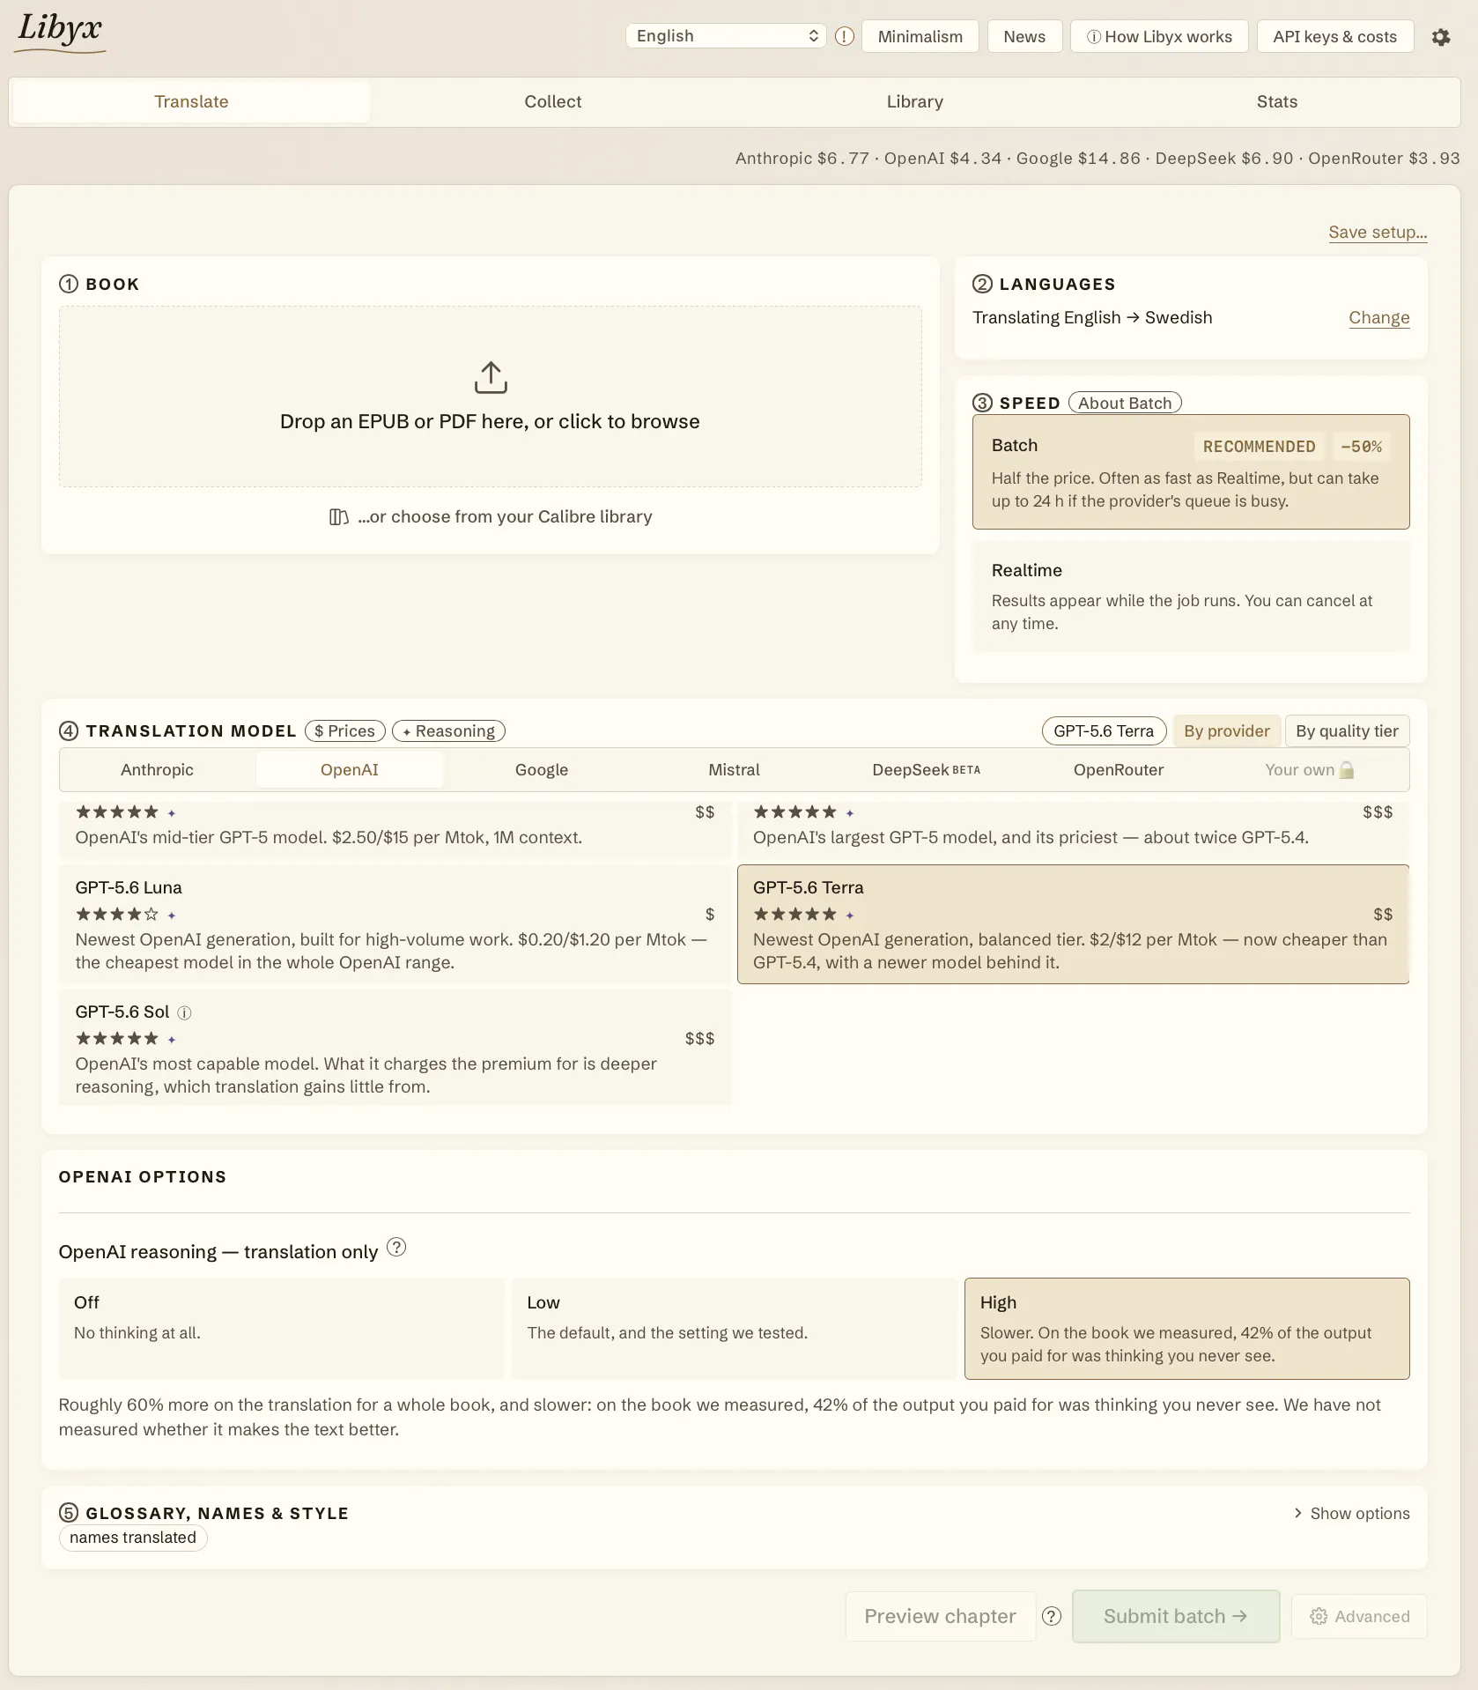This screenshot has height=1690, width=1478.
Task: Click the -50% badge on Batch
Action: point(1361,447)
